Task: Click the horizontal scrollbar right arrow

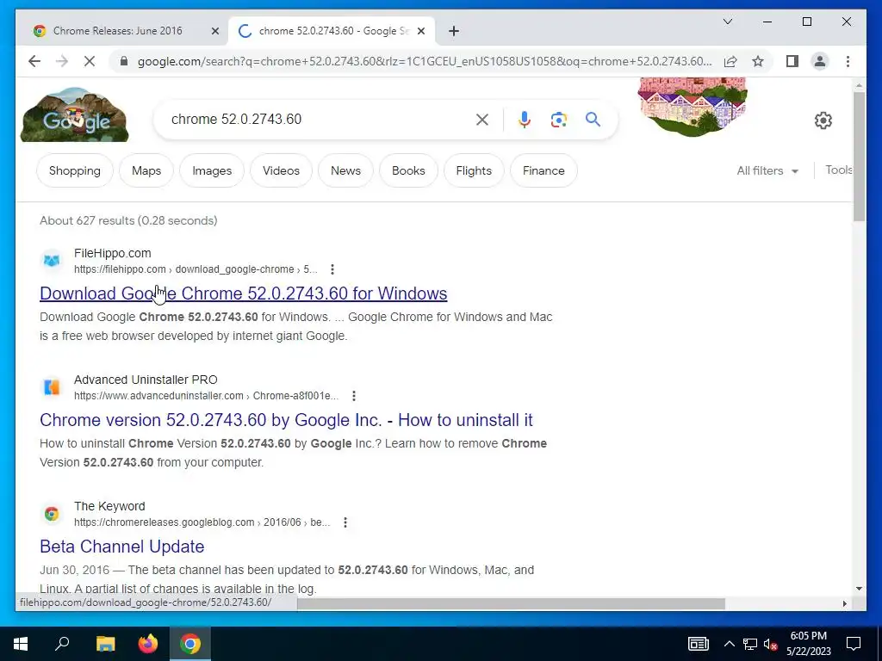Action: 844,603
